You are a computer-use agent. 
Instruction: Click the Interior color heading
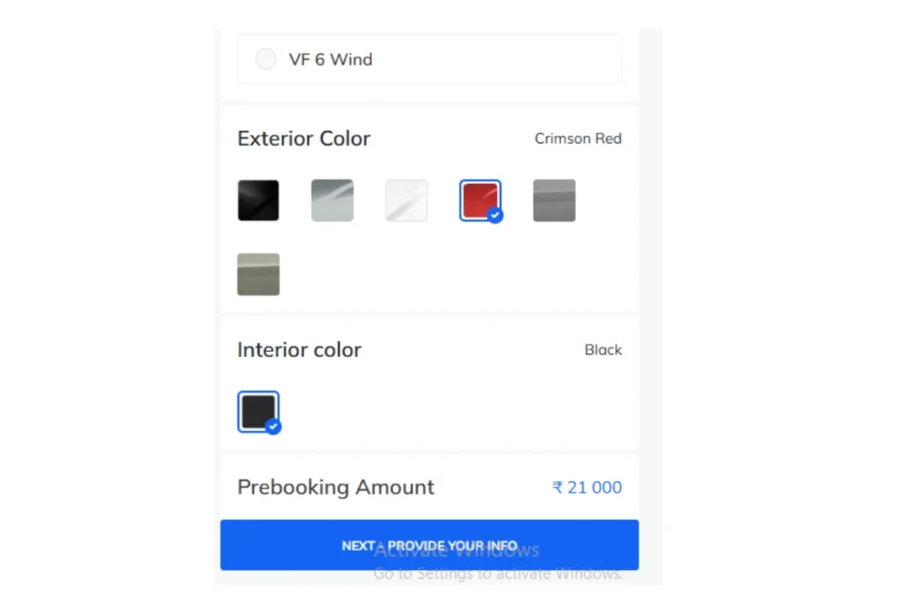(299, 350)
